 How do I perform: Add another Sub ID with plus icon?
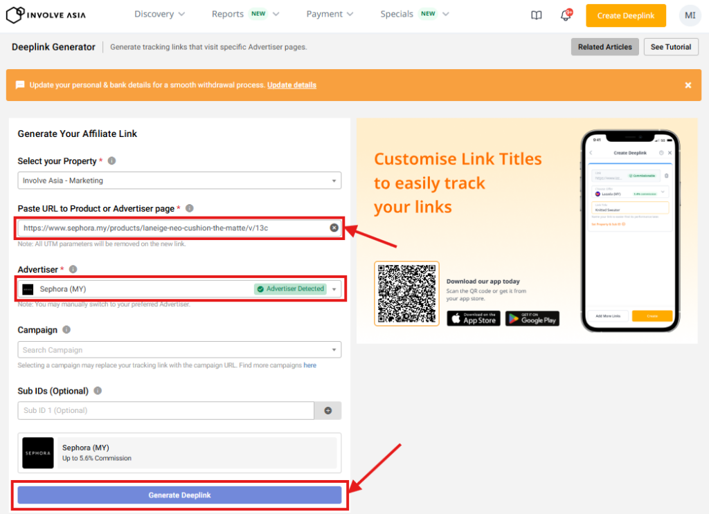coord(327,410)
